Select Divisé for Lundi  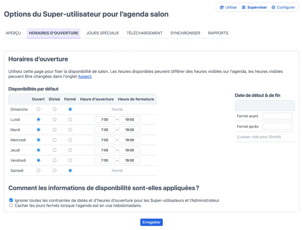[55, 120]
